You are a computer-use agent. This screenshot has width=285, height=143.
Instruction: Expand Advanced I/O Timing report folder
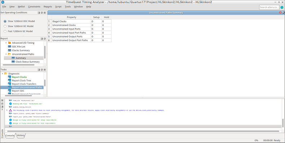tap(6, 43)
